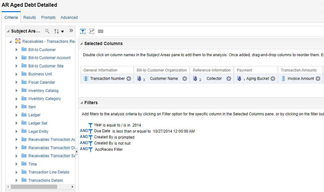Switch to the Results tab
Viewport: 324px width, 192px height.
(30, 17)
